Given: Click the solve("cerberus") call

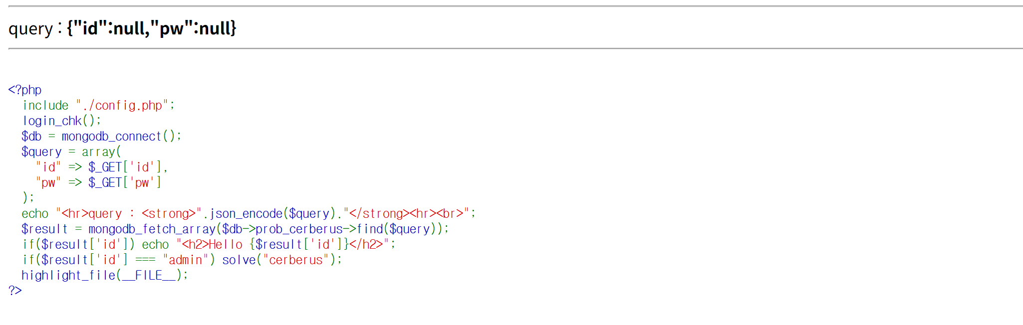Looking at the screenshot, I should 281,260.
